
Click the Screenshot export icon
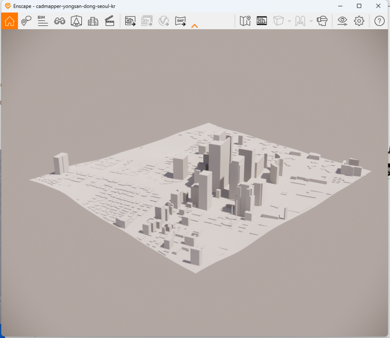coord(130,21)
